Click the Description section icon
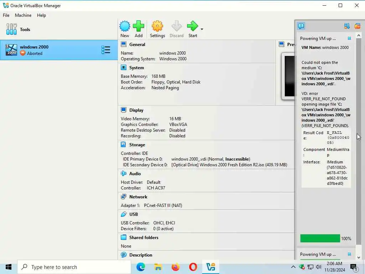Screen dimensions: 365x274 124,255
